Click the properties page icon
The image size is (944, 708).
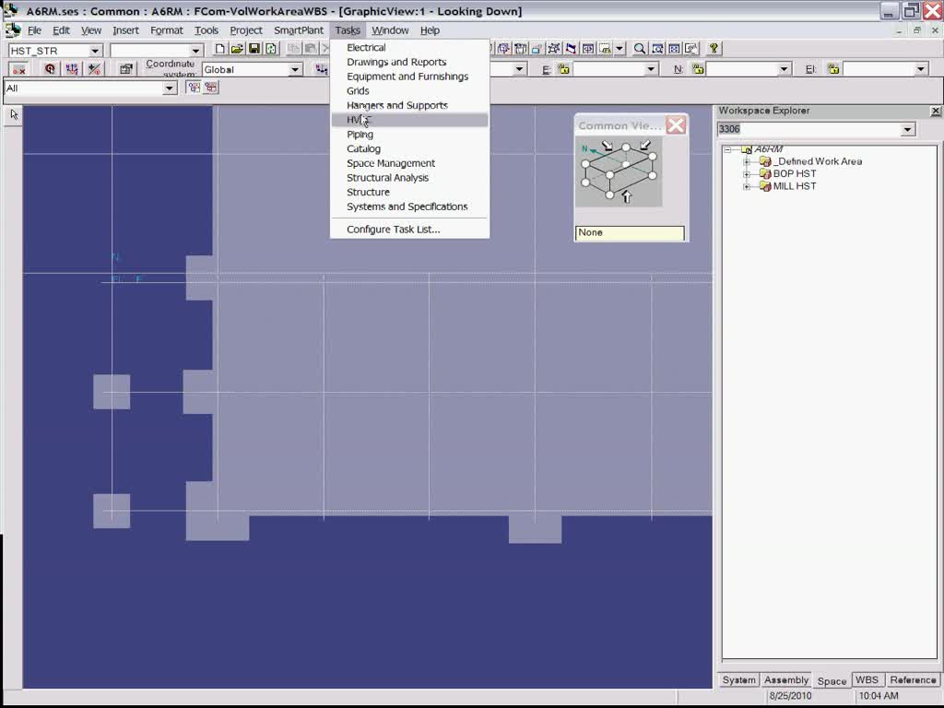click(125, 69)
